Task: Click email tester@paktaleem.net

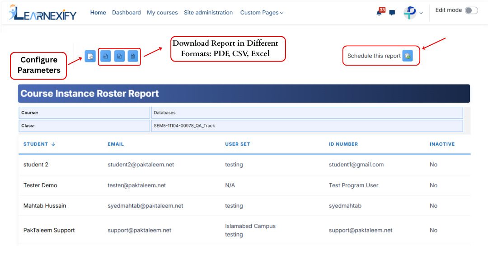Action: click(x=136, y=185)
